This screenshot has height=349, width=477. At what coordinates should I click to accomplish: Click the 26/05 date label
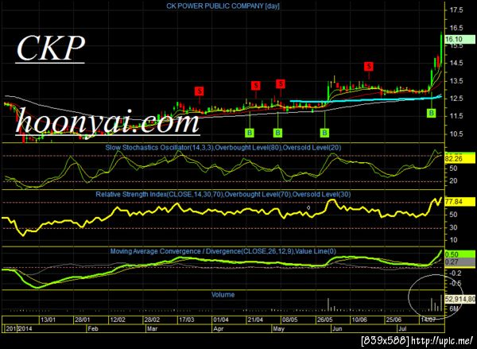tap(324, 320)
